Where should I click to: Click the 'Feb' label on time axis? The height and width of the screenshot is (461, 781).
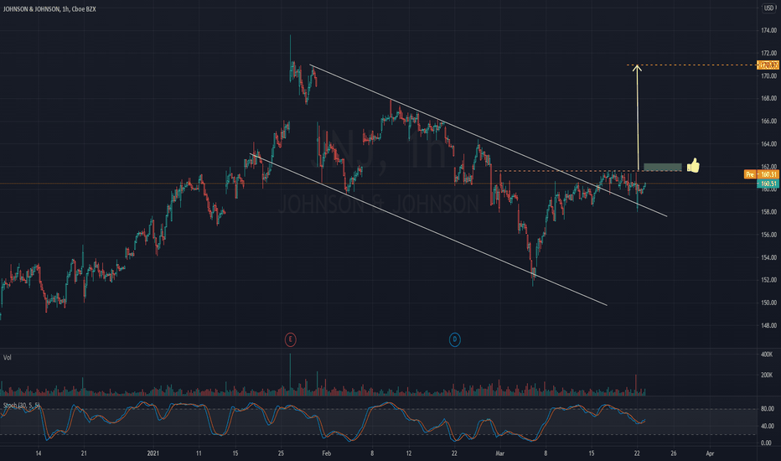[326, 453]
